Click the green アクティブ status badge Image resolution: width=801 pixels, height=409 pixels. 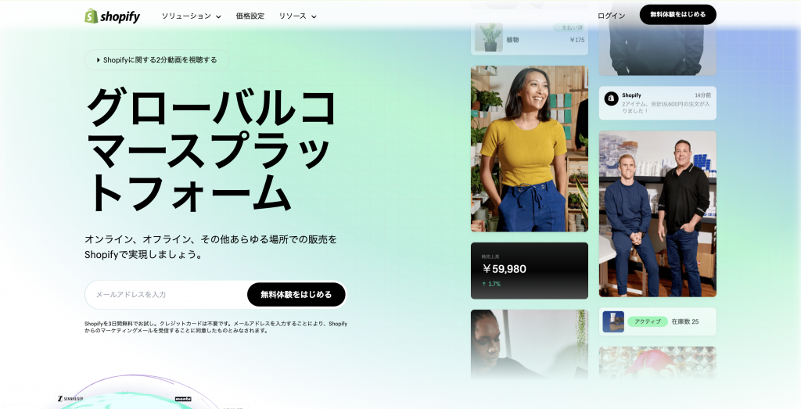(647, 321)
